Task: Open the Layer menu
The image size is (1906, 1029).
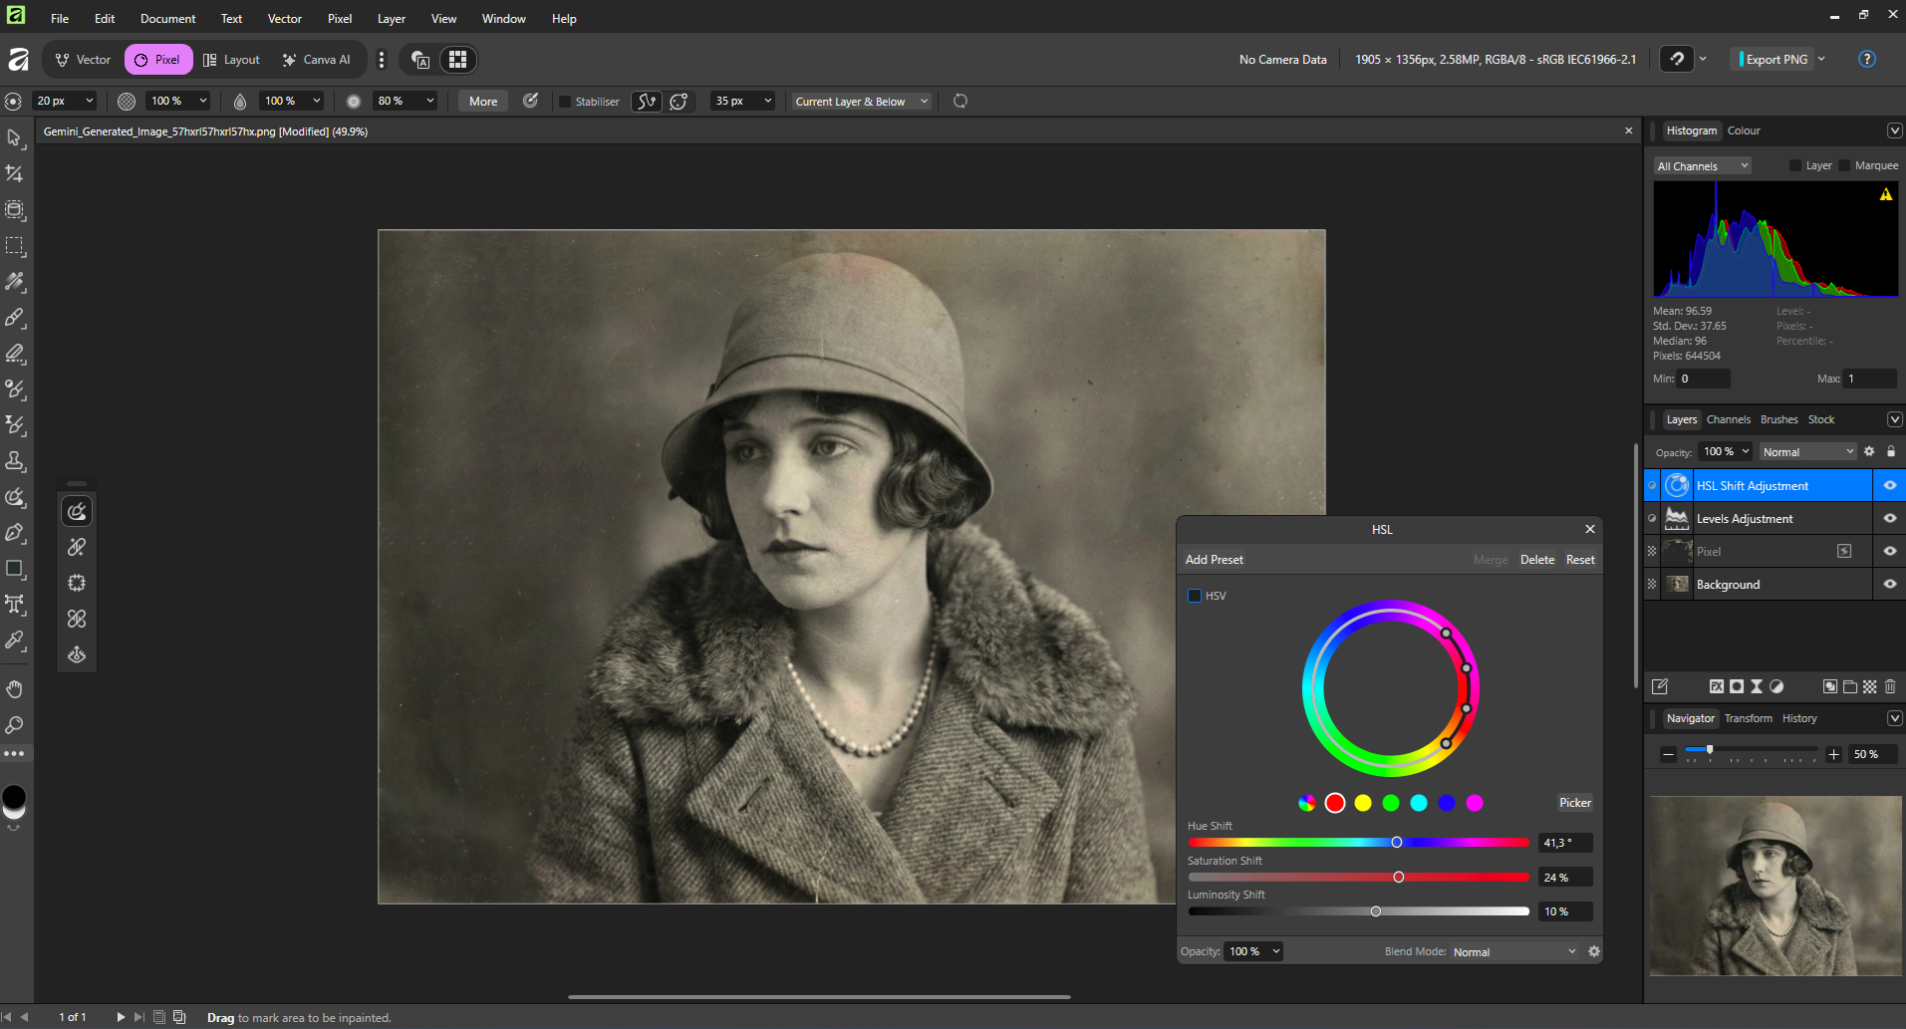Action: pyautogui.click(x=391, y=19)
